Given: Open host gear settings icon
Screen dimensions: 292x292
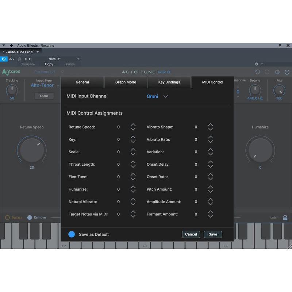Looking at the screenshot, I should [x=257, y=64].
